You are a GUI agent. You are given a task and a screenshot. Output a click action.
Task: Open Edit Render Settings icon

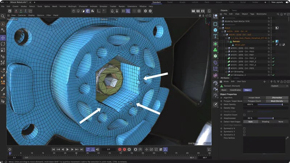(x=203, y=11)
